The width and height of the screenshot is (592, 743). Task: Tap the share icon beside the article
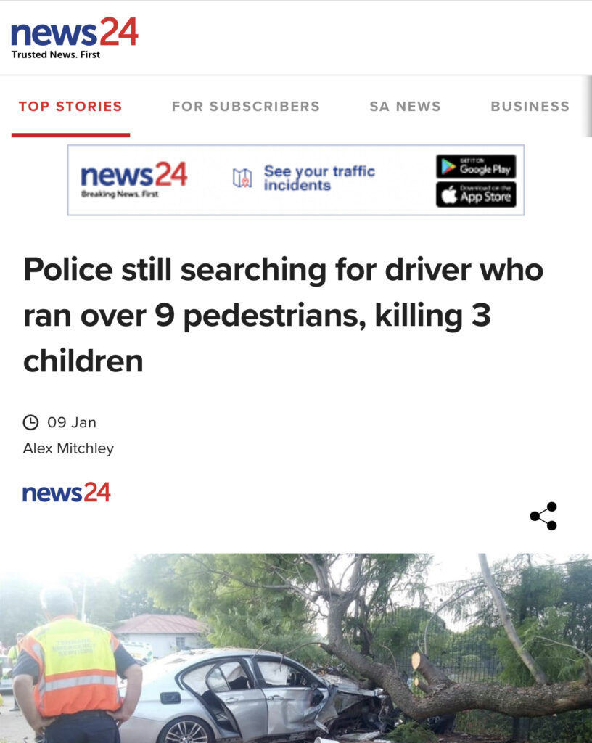click(543, 516)
